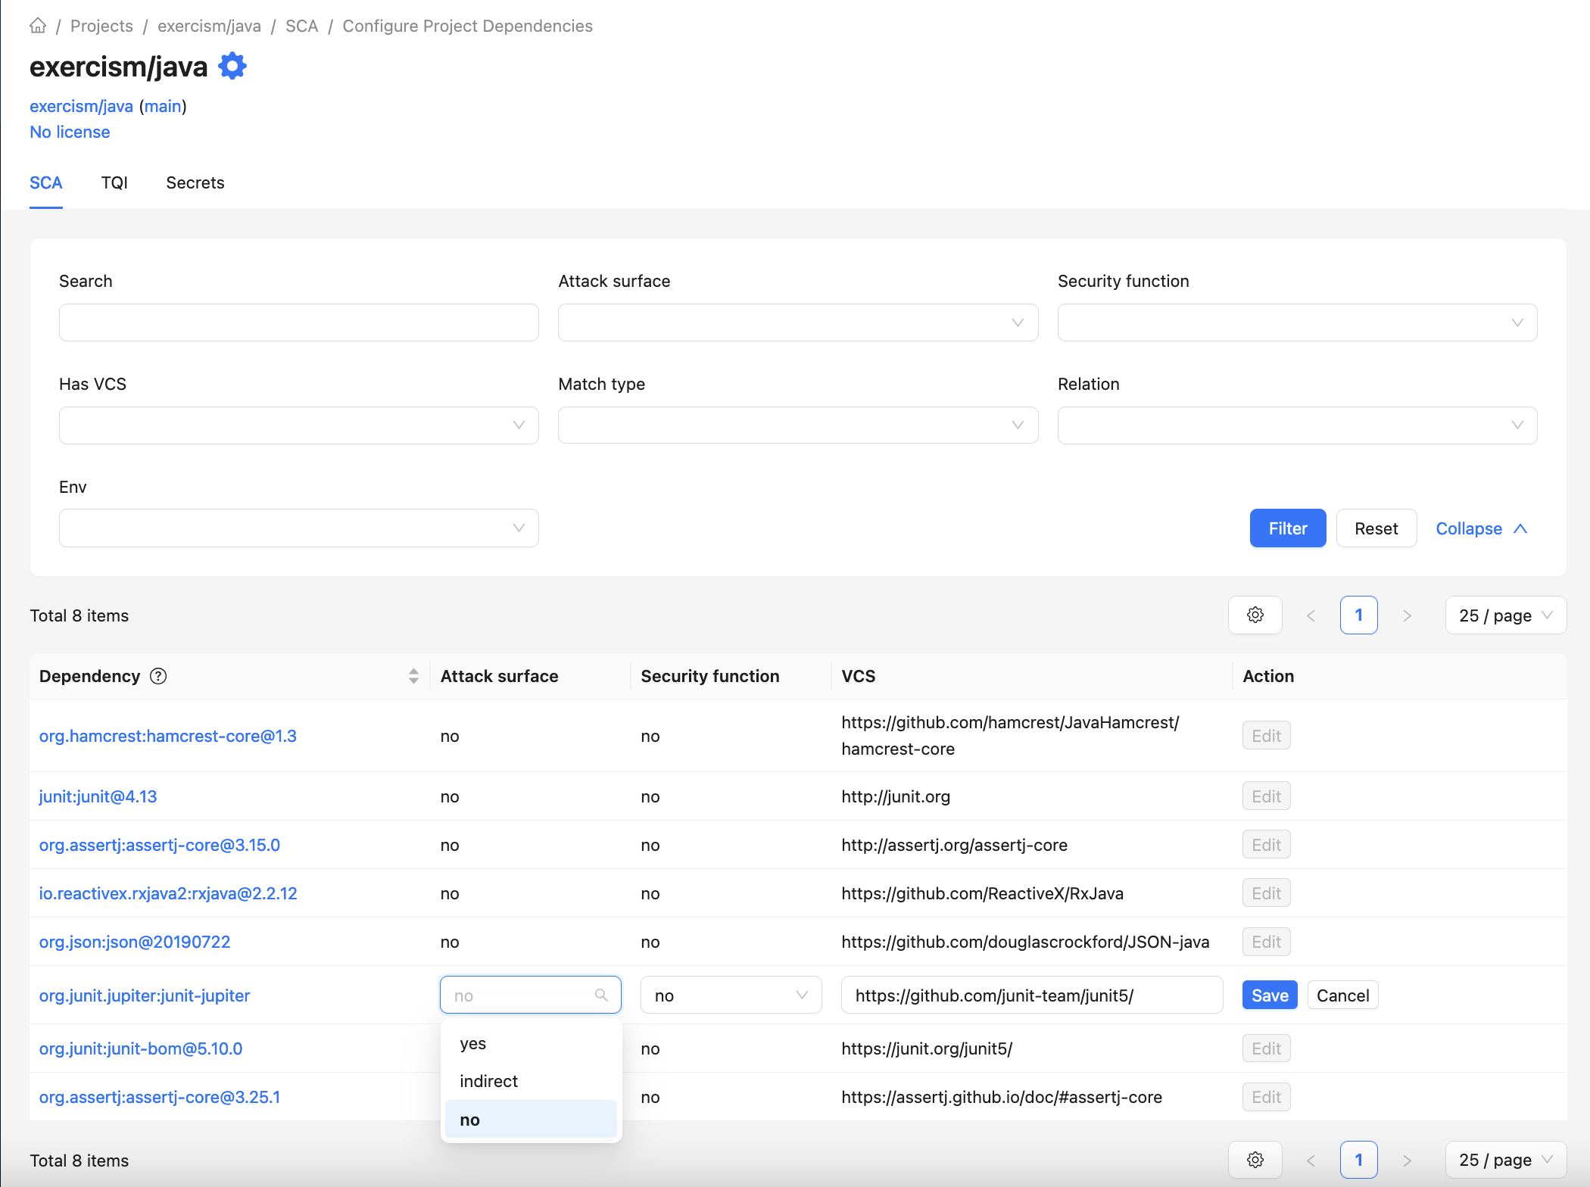
Task: Open the bottom 25 / page size selector
Action: 1505,1160
